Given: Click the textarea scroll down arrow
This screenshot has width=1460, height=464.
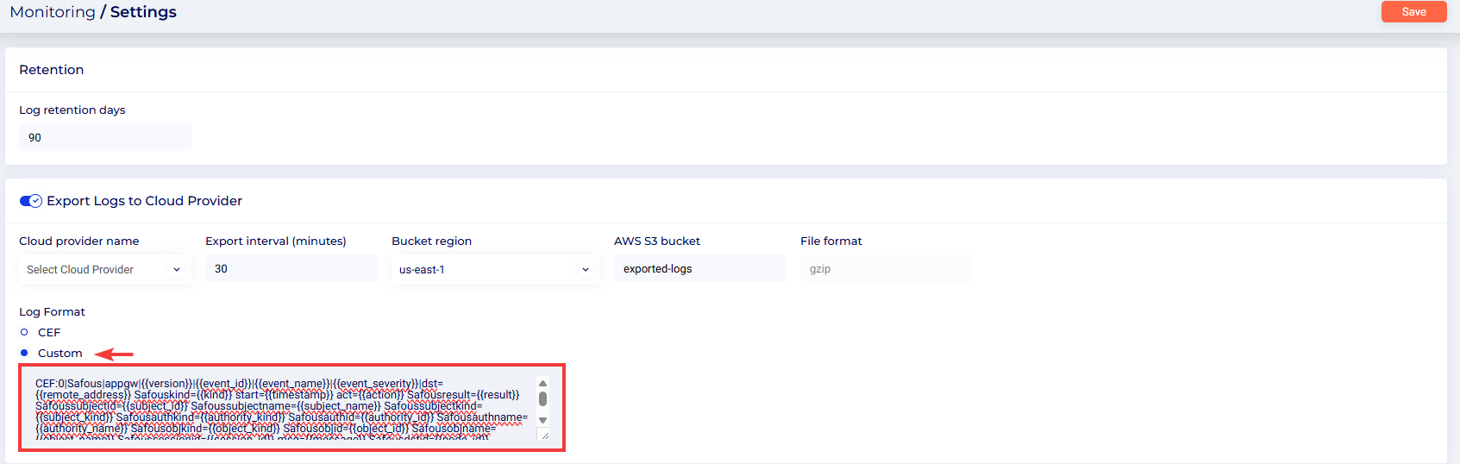Looking at the screenshot, I should pos(542,420).
